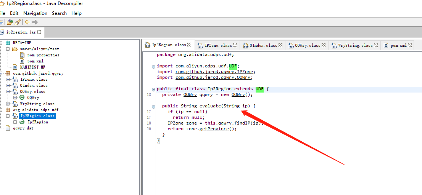Viewport: 422px width, 195px height.
Task: Select pom.xml file in the tree
Action: point(35,61)
